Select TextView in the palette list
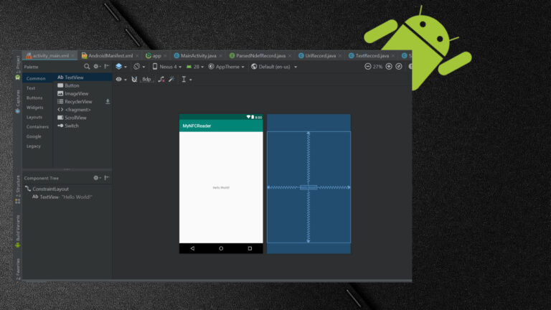 tap(83, 77)
